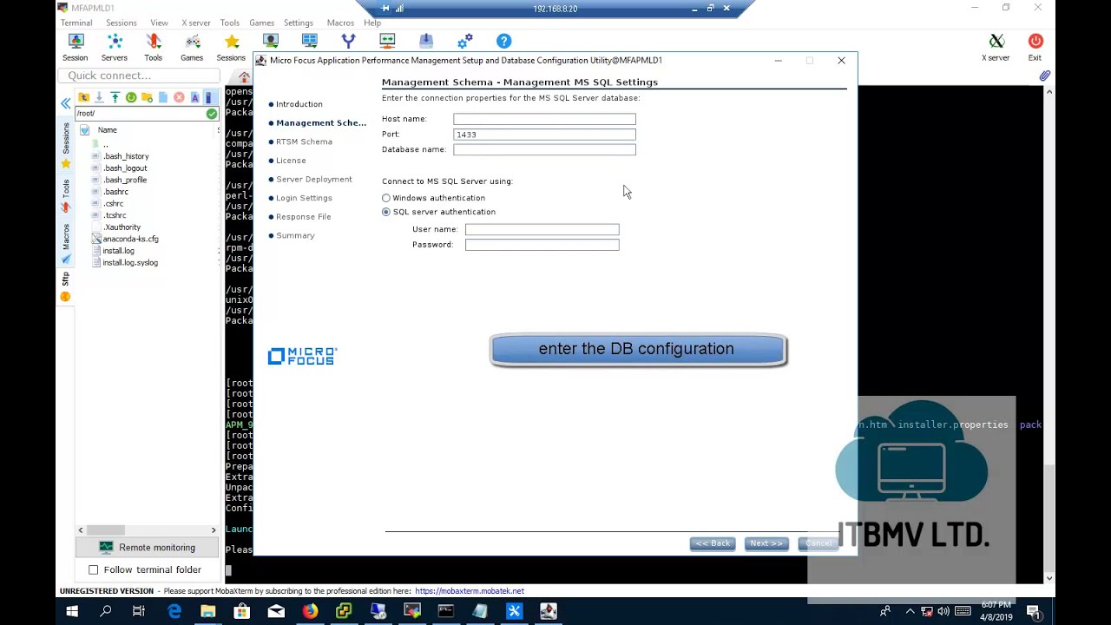The image size is (1111, 625).
Task: Open the mobaxterm.mobatek.net link
Action: (470, 591)
